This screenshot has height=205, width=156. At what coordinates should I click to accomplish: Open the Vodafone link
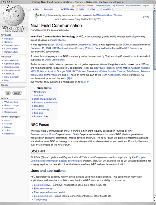pos(56,75)
